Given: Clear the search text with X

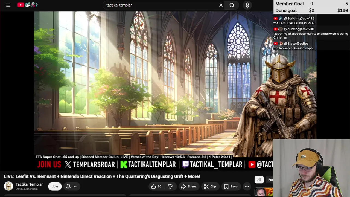Looking at the screenshot, I should pyautogui.click(x=221, y=5).
